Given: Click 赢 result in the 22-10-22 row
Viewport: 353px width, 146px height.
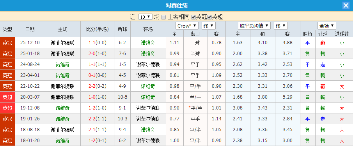Looking at the screenshot, I should pos(323,86).
